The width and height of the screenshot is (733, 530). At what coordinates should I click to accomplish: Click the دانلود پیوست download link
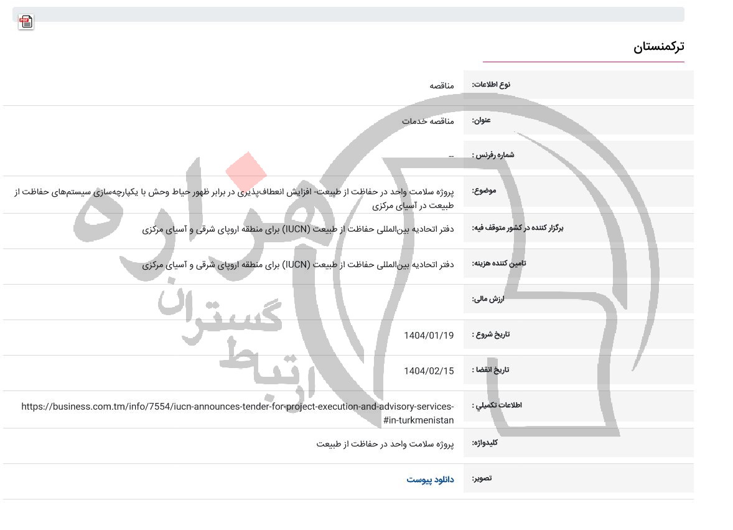430,480
